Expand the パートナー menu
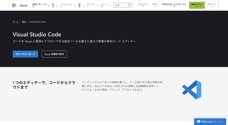The width and height of the screenshot is (228, 125). pos(92,5)
